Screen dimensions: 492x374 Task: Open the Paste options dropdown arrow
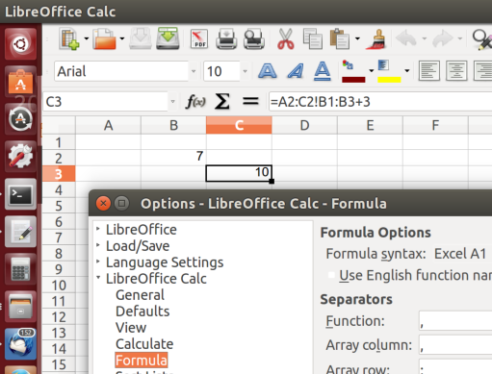pyautogui.click(x=357, y=38)
